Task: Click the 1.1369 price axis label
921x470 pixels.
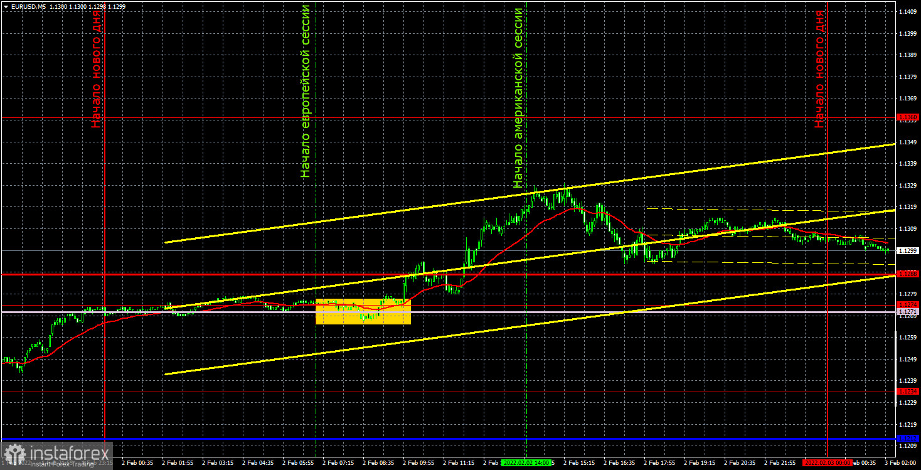Action: 907,99
